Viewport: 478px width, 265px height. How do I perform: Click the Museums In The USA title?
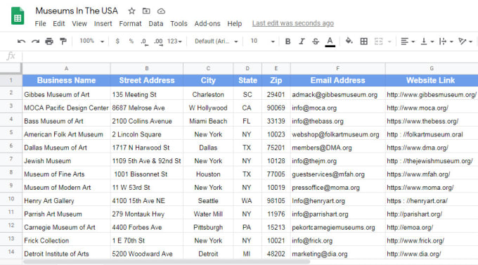(x=77, y=11)
